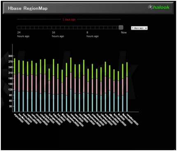The width and height of the screenshot is (177, 151).
Task: Click the slider track above '16 hours ago'
Action: tap(54, 28)
